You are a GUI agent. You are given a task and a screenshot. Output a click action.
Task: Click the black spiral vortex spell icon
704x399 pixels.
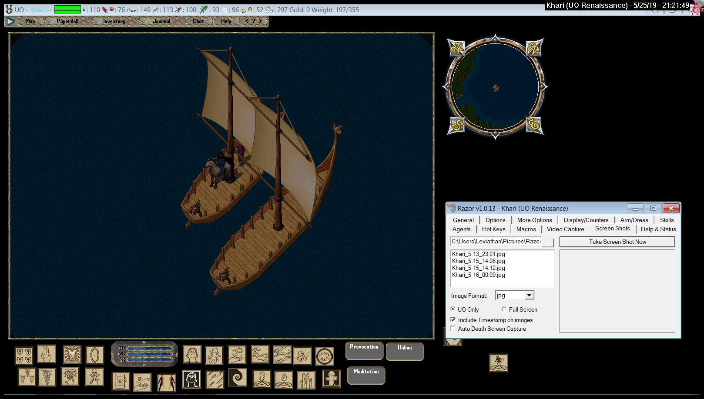pyautogui.click(x=238, y=378)
